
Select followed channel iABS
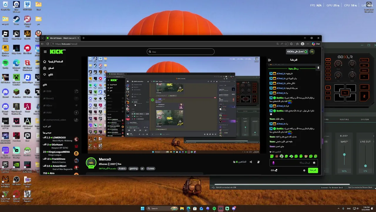click(x=61, y=112)
